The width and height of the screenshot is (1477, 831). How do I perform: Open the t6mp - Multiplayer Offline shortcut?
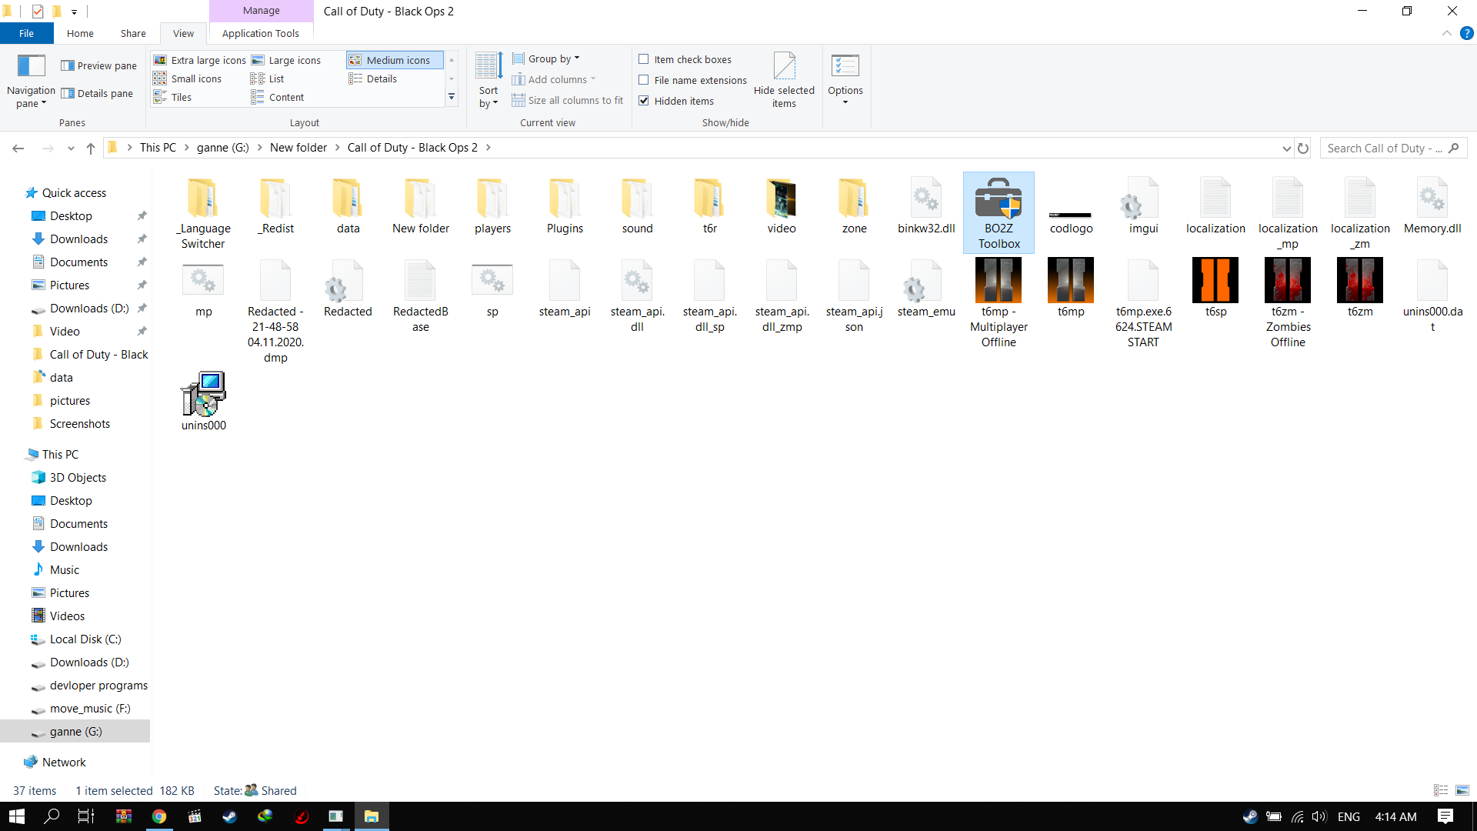(999, 302)
